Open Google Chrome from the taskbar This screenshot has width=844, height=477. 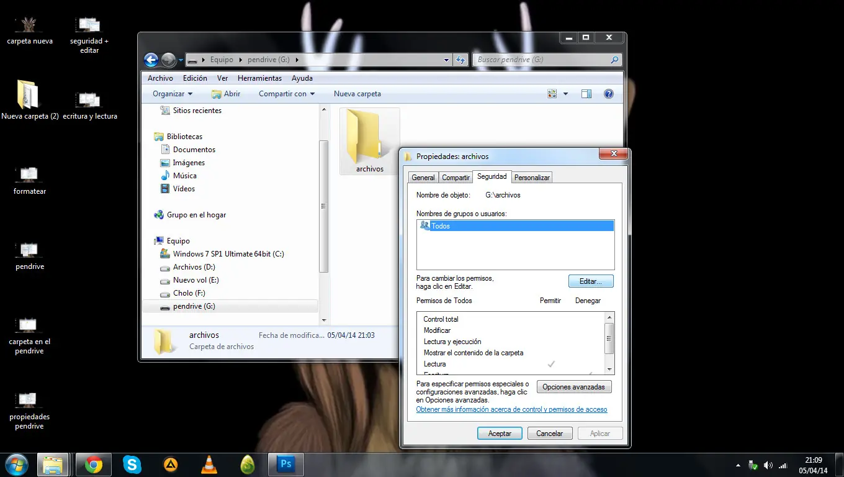pos(94,465)
